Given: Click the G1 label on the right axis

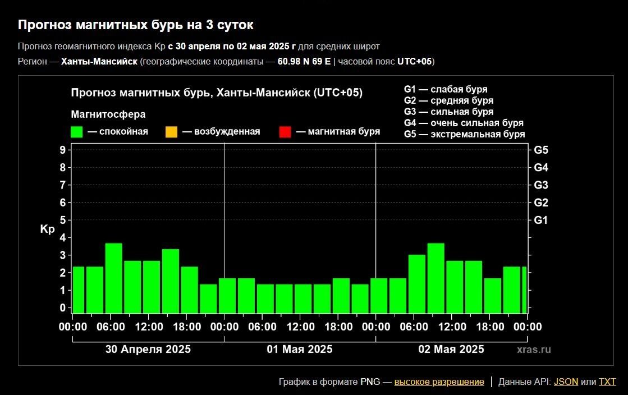Looking at the screenshot, I should pos(541,220).
